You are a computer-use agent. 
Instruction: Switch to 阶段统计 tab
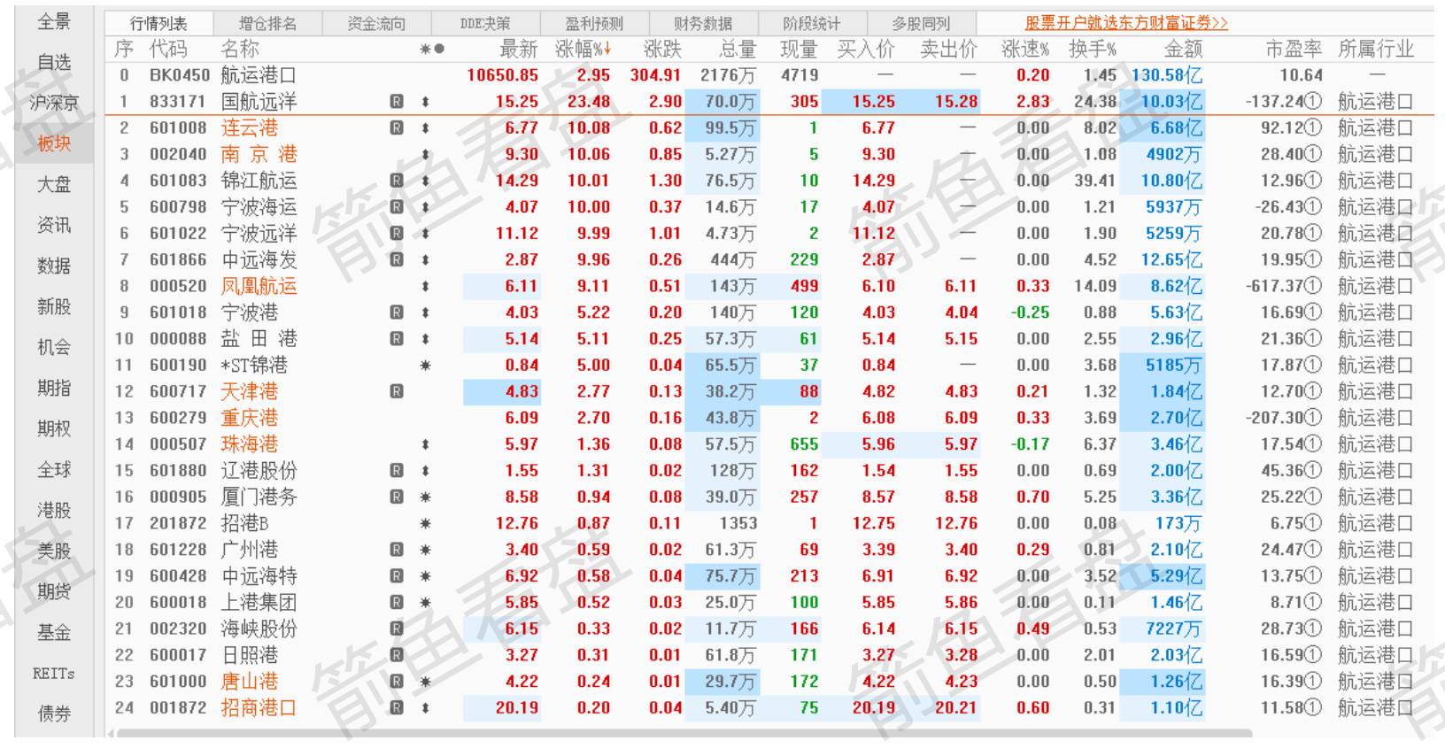tap(812, 24)
